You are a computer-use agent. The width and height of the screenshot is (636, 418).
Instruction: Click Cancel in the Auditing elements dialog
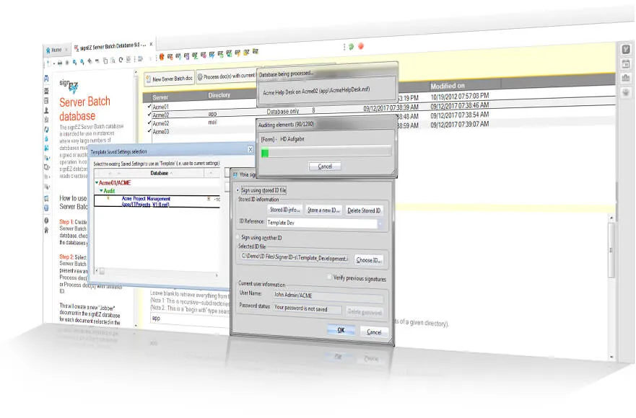point(325,166)
